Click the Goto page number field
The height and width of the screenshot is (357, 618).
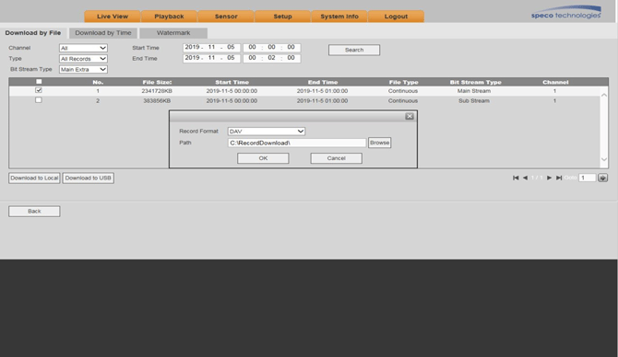pyautogui.click(x=587, y=178)
